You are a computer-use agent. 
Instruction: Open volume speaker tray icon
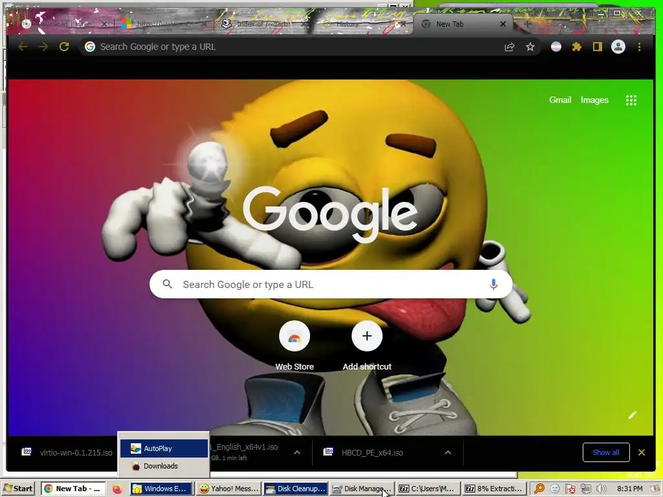pyautogui.click(x=601, y=489)
